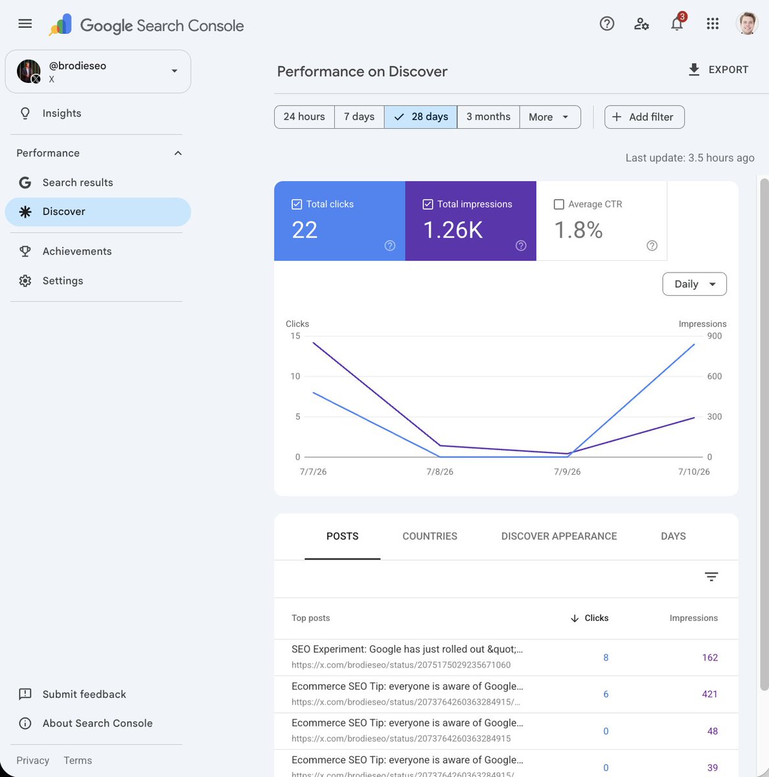Image resolution: width=769 pixels, height=777 pixels.
Task: Click the About Search Console info icon
Action: [x=25, y=723]
